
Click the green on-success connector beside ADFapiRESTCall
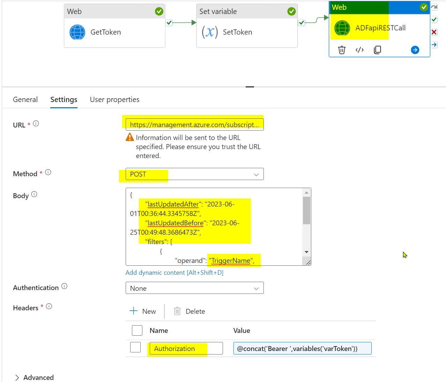[434, 20]
